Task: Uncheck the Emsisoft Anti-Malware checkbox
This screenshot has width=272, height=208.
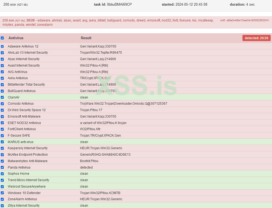Action: point(2,116)
